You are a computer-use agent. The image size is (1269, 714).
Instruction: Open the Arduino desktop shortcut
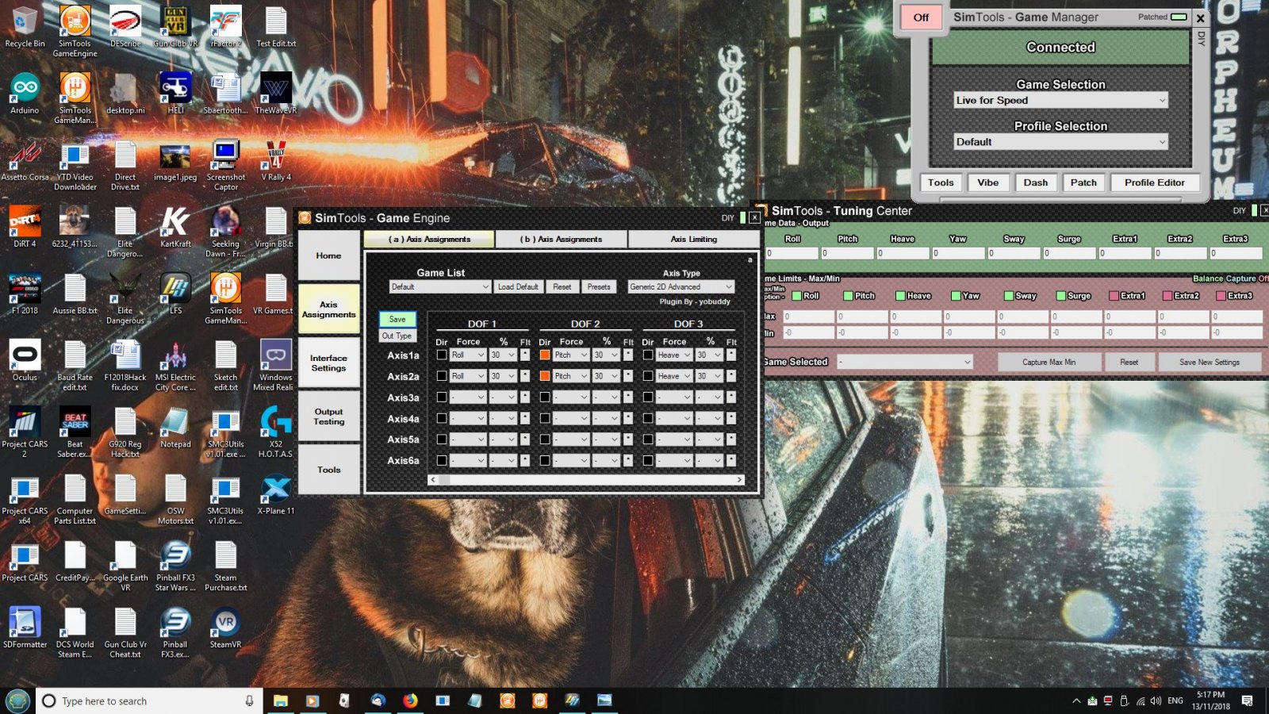[x=25, y=94]
